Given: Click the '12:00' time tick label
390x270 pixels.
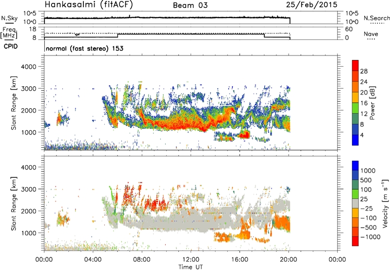Looking at the screenshot, I should [191, 259].
